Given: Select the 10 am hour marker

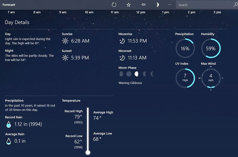Looking at the screenshot, I should (89, 12).
